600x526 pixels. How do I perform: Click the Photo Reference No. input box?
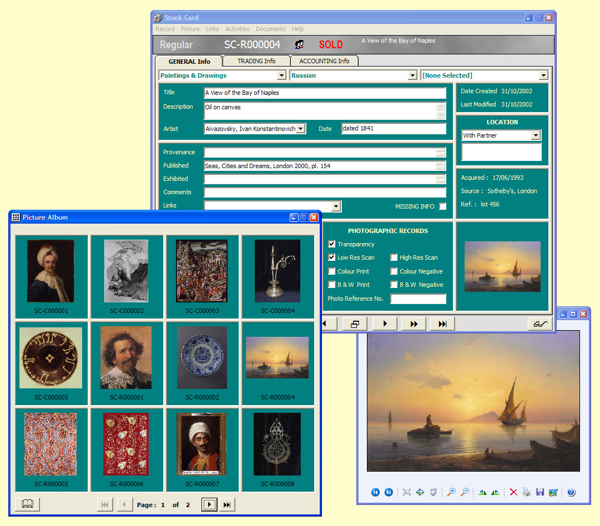(x=419, y=299)
